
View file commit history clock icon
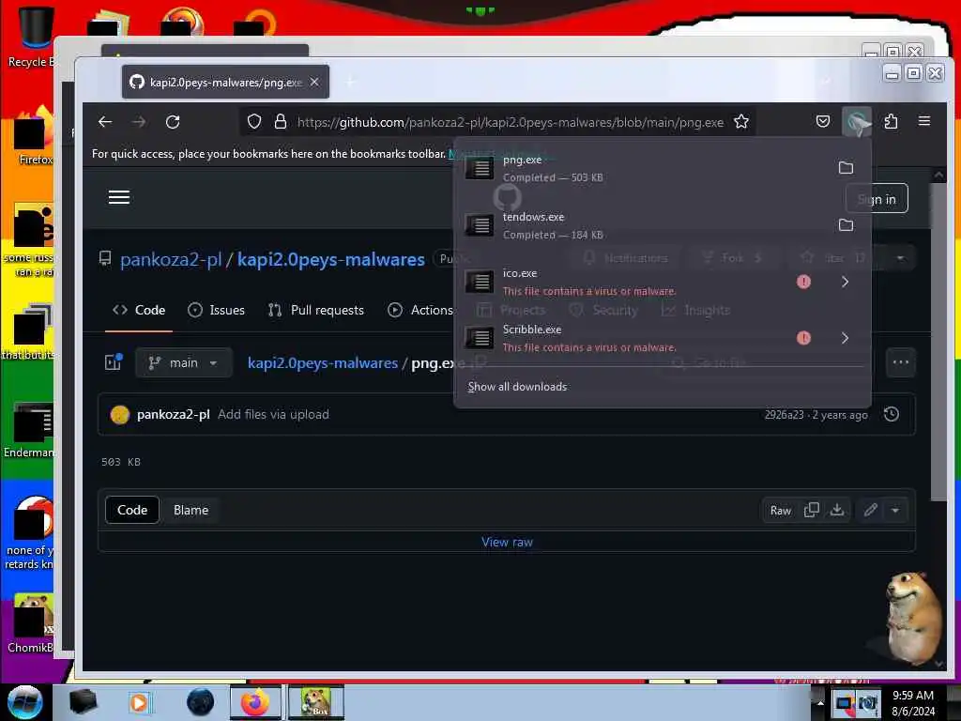click(x=892, y=414)
